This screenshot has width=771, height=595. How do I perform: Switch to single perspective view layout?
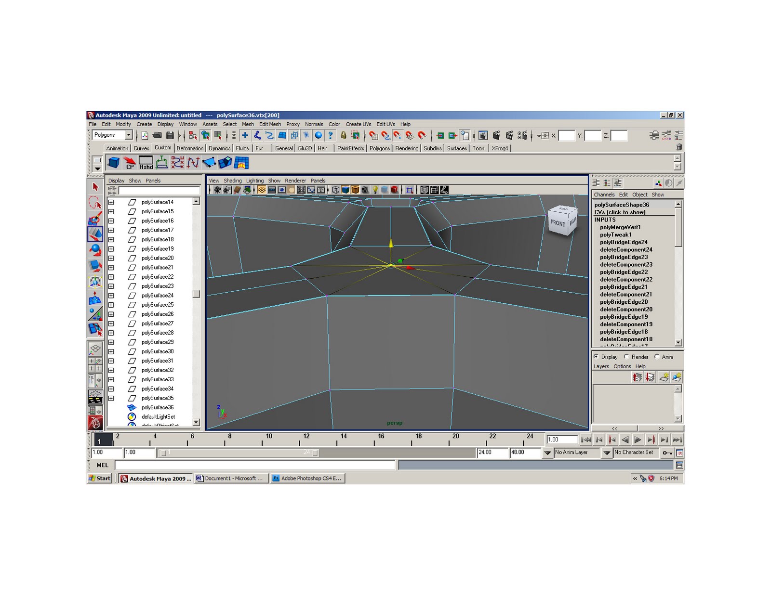[x=95, y=349]
